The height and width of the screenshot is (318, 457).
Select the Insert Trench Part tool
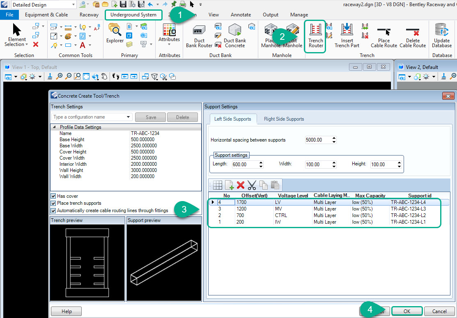(347, 35)
